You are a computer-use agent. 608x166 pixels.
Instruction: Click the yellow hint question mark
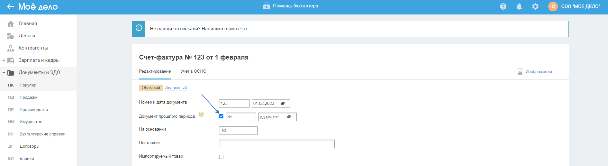tap(202, 114)
